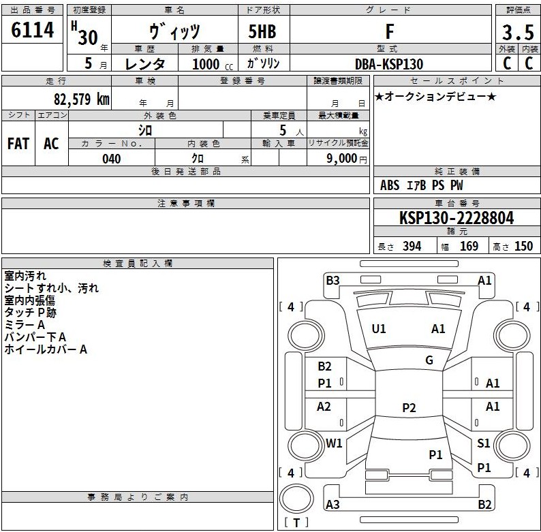The image size is (541, 532).
Task: Click the inspector note ミラーA
Action: 25,325
